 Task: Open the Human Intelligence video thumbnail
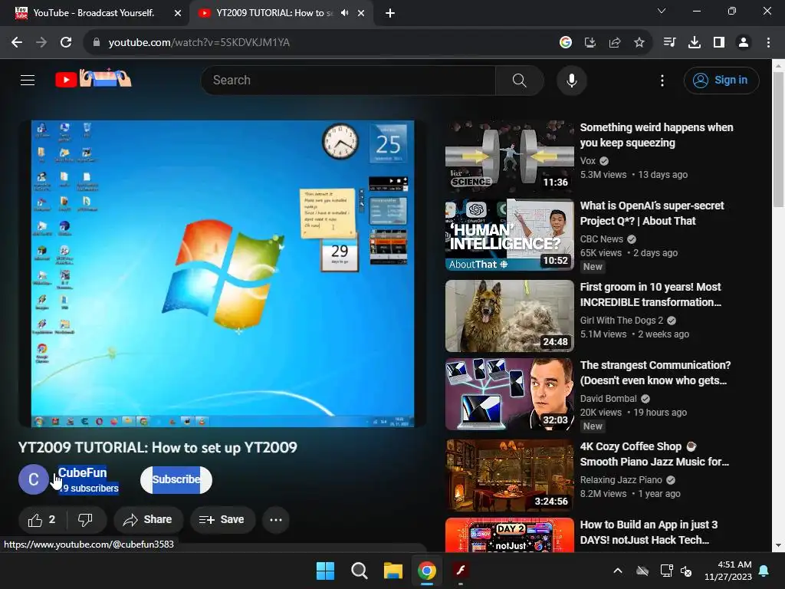510,235
